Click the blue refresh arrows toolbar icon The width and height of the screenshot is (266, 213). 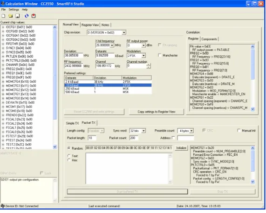click(x=27, y=16)
